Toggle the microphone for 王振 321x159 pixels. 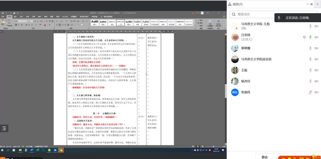(310, 70)
